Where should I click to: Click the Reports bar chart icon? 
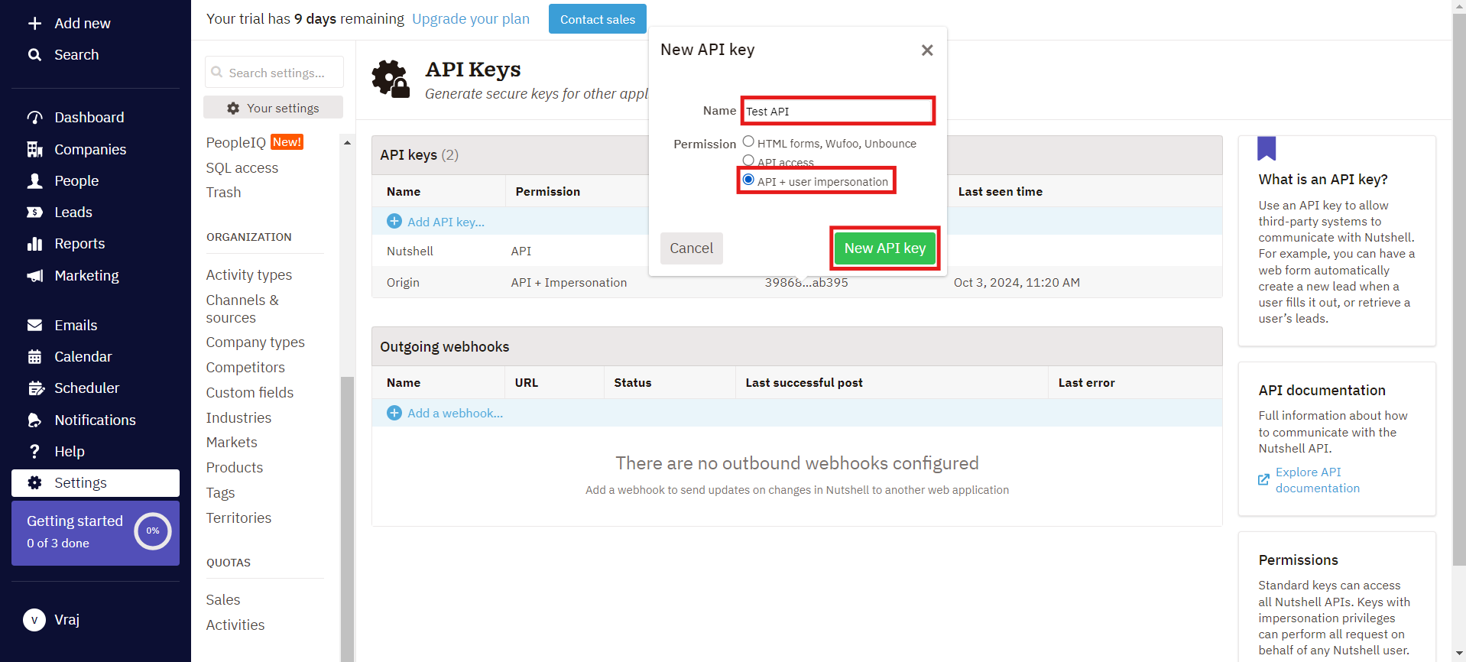34,244
